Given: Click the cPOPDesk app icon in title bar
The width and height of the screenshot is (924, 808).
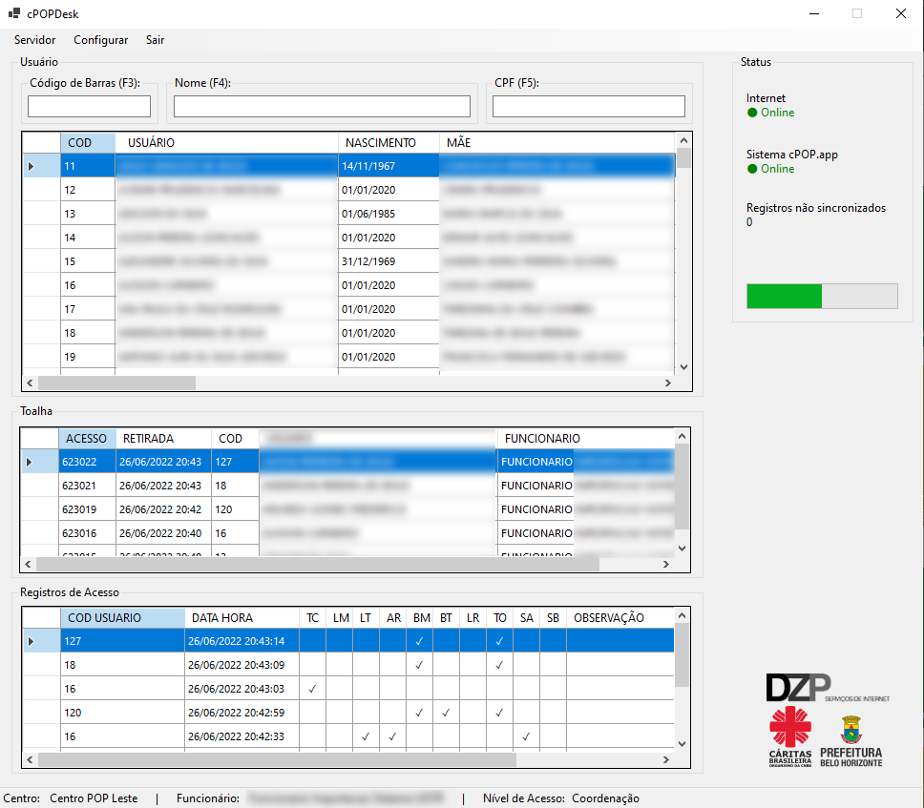Looking at the screenshot, I should point(14,13).
